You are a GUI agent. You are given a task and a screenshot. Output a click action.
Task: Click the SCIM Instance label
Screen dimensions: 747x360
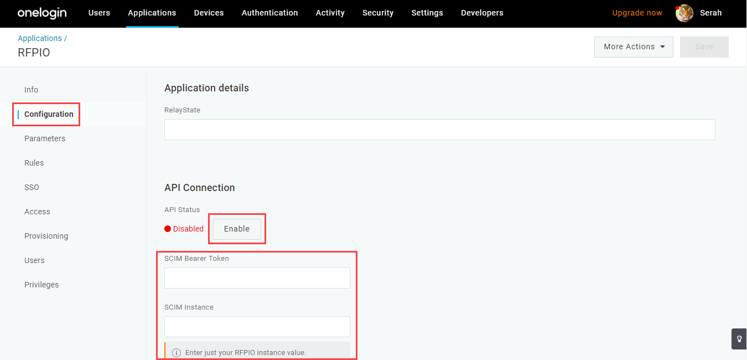[189, 307]
